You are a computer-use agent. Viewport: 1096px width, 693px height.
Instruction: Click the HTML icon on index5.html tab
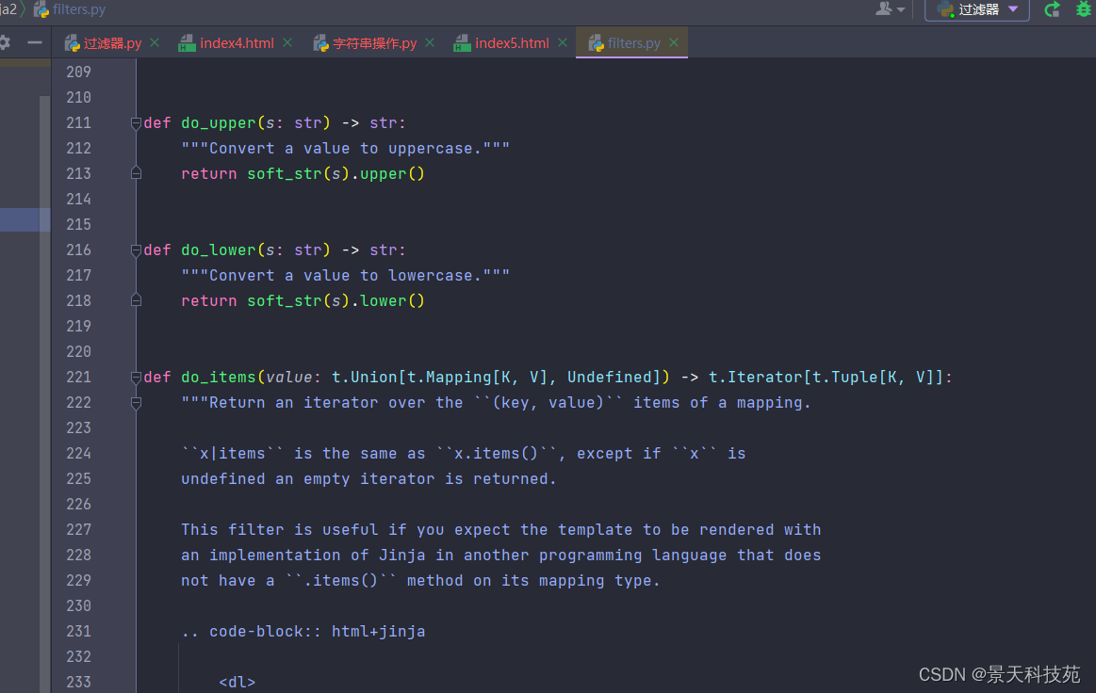click(x=462, y=44)
